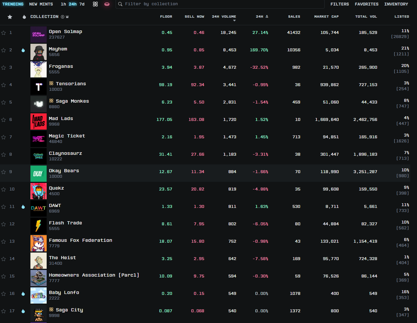Click the coin icon next to COLLECTION

click(x=63, y=17)
